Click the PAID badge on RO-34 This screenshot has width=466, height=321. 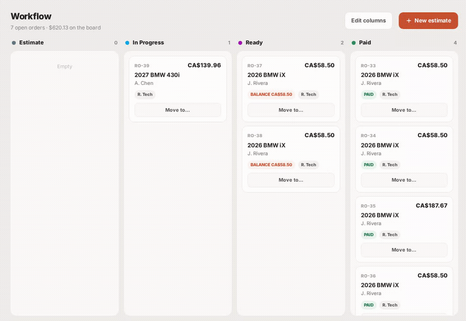[x=369, y=165]
